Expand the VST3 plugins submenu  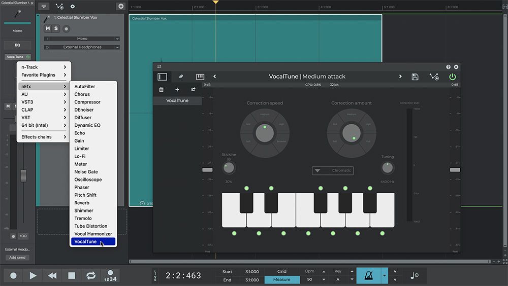pos(44,102)
